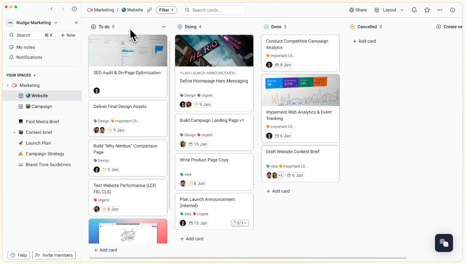Open Draft Website Content Brief card title

[293, 152]
